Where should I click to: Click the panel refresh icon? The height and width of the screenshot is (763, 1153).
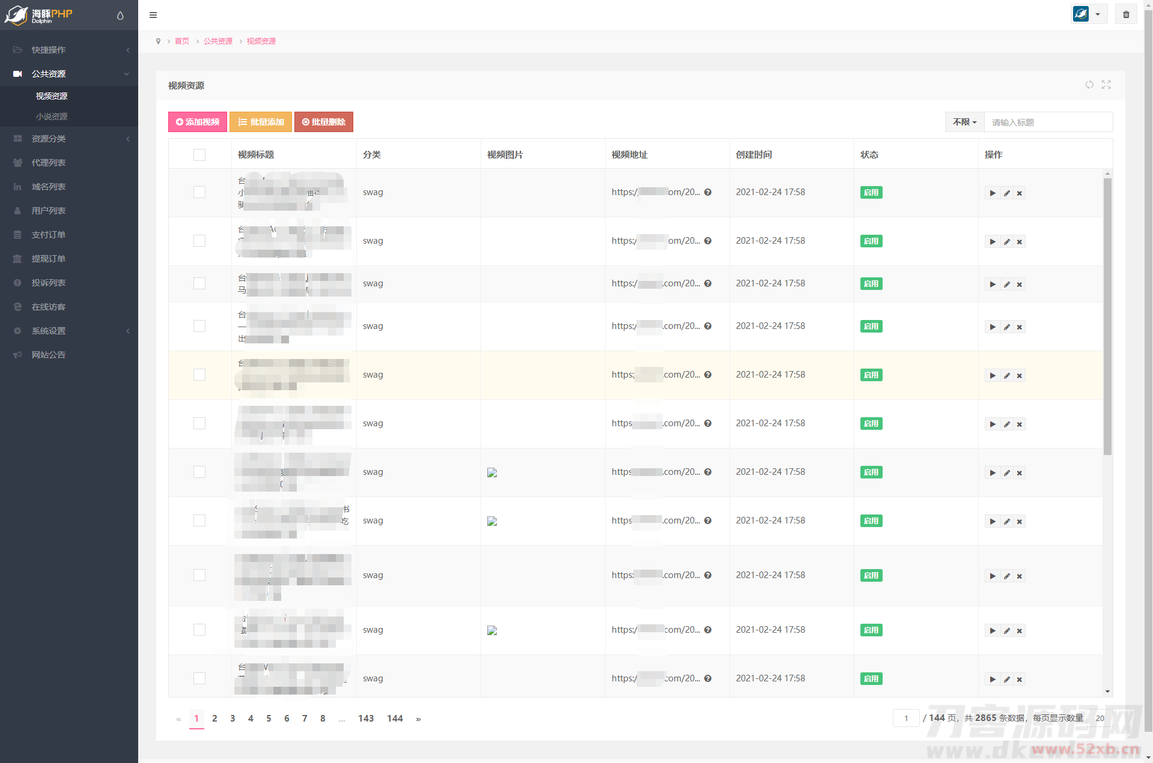coord(1089,85)
